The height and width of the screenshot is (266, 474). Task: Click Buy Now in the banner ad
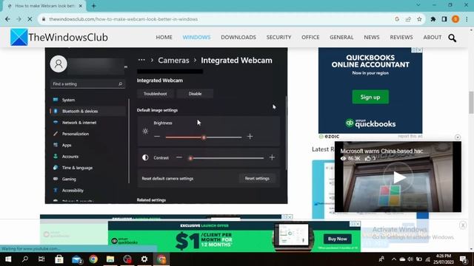(338, 239)
